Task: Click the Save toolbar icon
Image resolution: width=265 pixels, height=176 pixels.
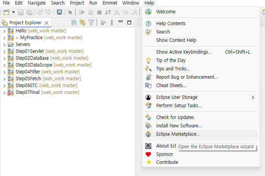Action: [21, 12]
